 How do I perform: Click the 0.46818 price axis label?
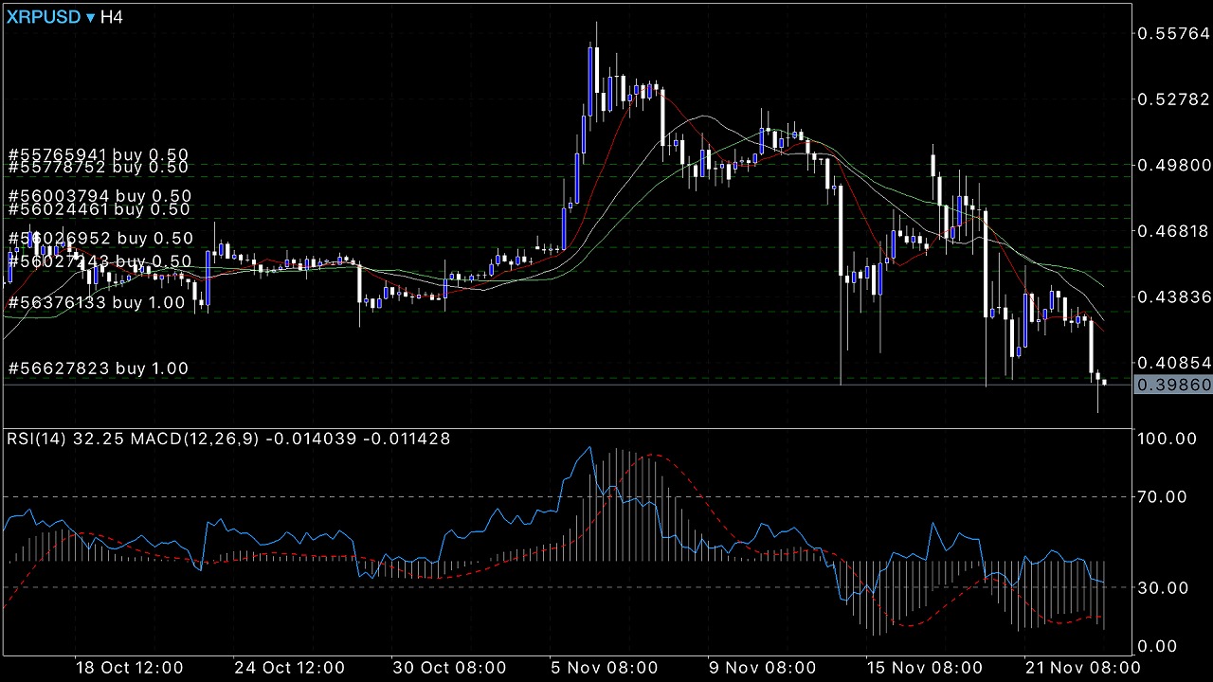pyautogui.click(x=1172, y=230)
